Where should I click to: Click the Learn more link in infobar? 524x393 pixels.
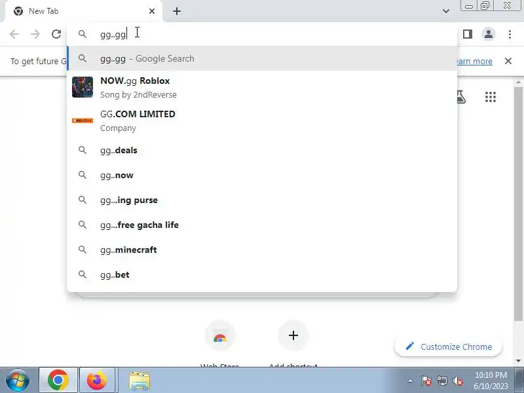pos(474,61)
